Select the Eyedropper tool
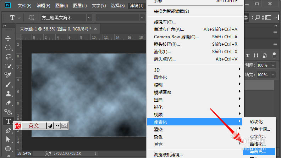The width and height of the screenshot is (281, 158). click(x=8, y=75)
